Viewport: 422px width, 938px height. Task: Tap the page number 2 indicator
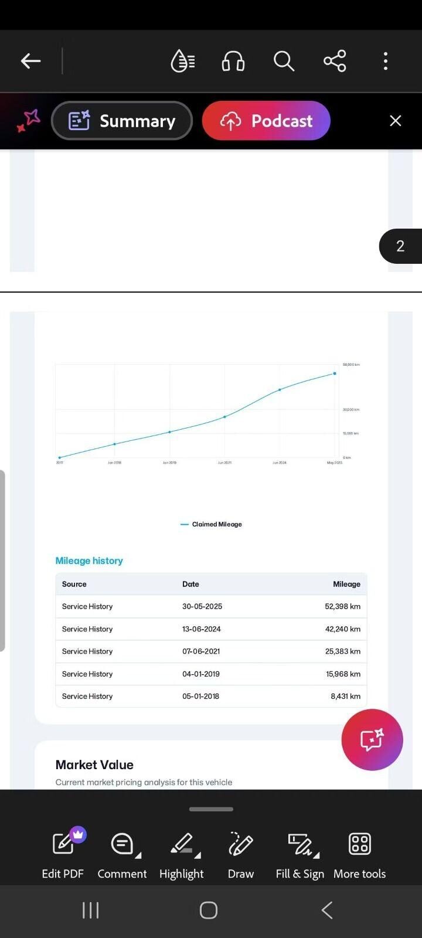click(x=400, y=246)
